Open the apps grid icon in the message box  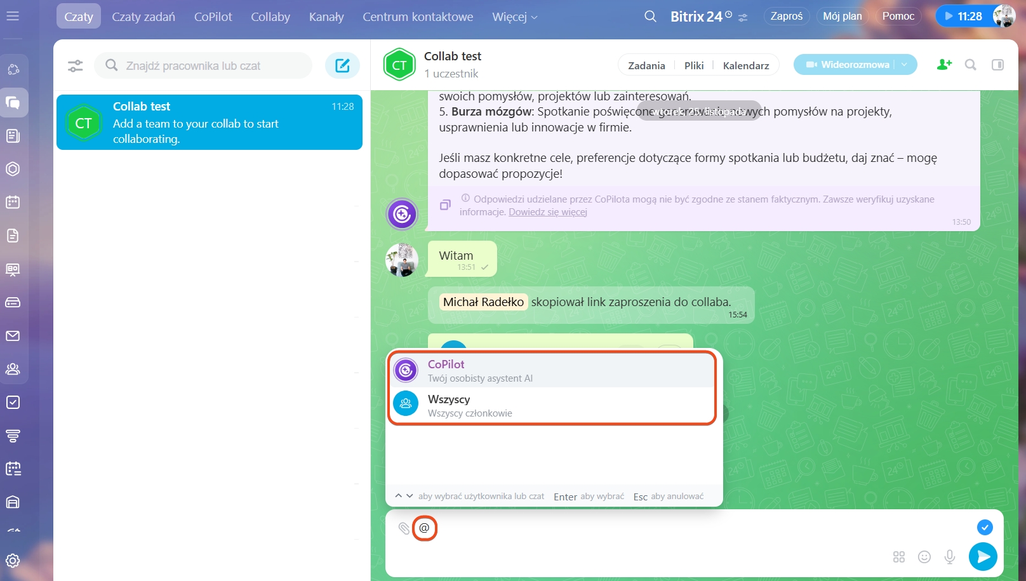[899, 557]
